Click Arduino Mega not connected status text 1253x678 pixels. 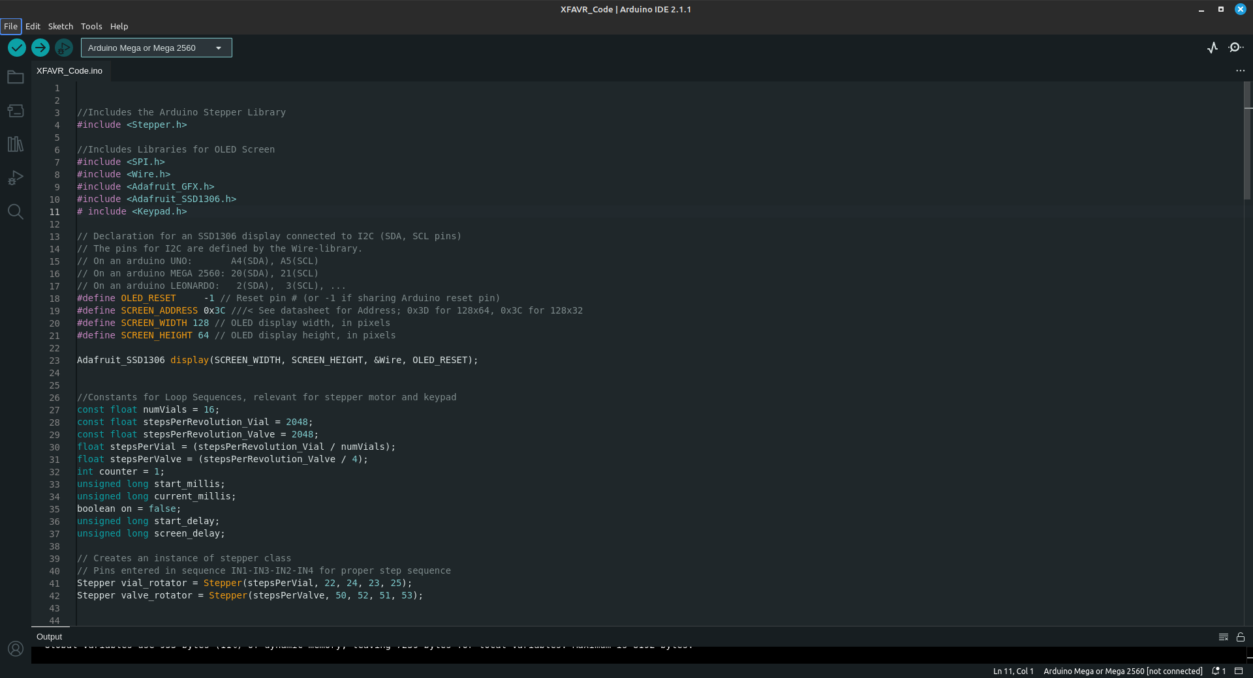pyautogui.click(x=1122, y=671)
